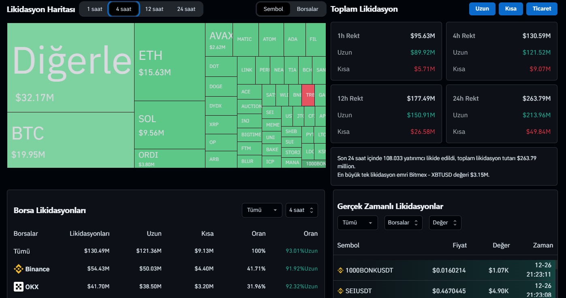
Task: Click the Binance logo icon
Action: tap(19, 269)
